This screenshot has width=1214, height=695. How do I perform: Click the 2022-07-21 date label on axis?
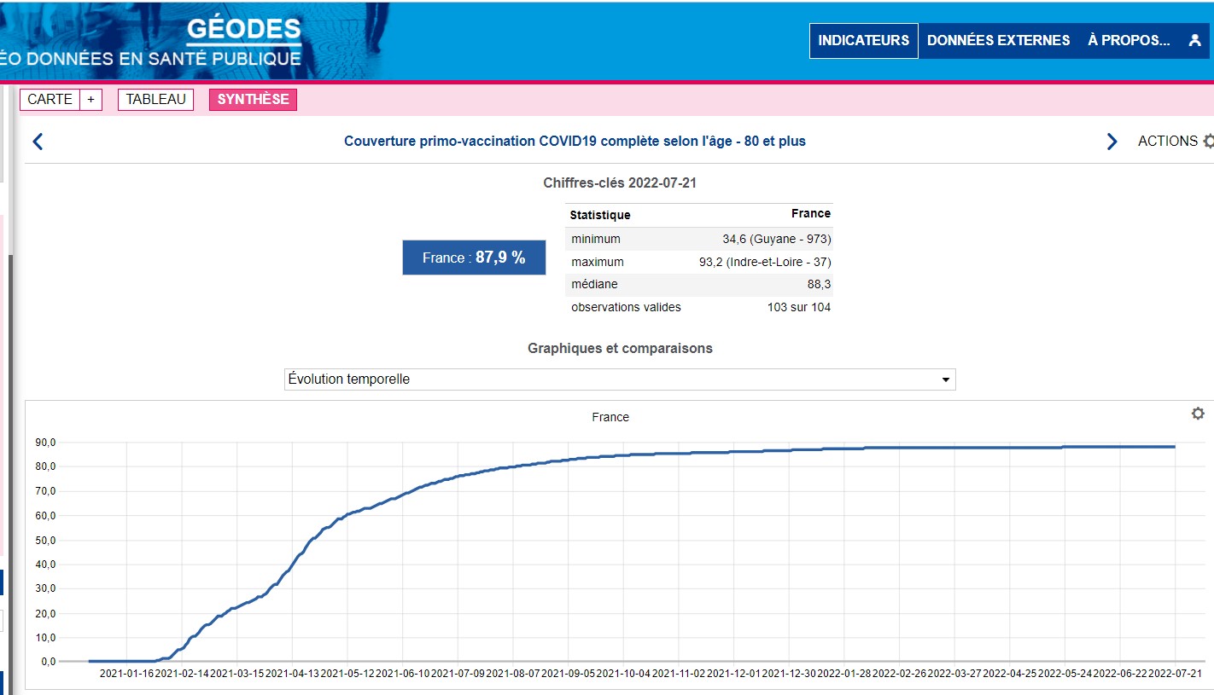click(1175, 674)
